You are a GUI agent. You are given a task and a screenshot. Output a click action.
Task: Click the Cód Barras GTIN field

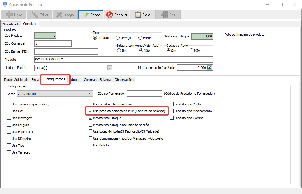click(x=66, y=52)
